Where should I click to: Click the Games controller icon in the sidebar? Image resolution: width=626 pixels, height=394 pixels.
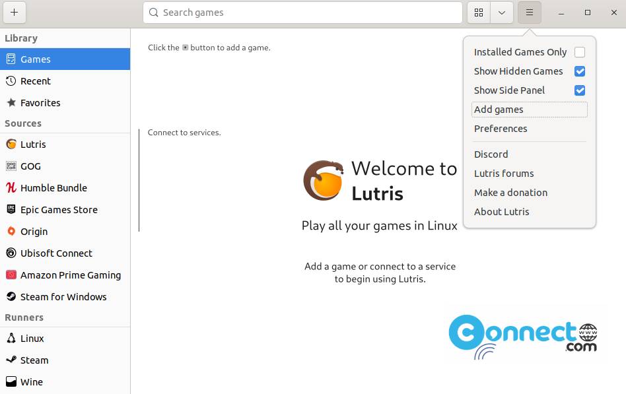pyautogui.click(x=11, y=59)
